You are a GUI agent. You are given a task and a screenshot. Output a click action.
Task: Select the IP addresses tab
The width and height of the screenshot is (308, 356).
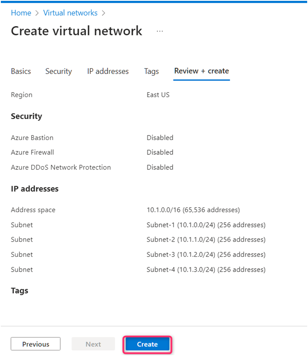(x=108, y=71)
